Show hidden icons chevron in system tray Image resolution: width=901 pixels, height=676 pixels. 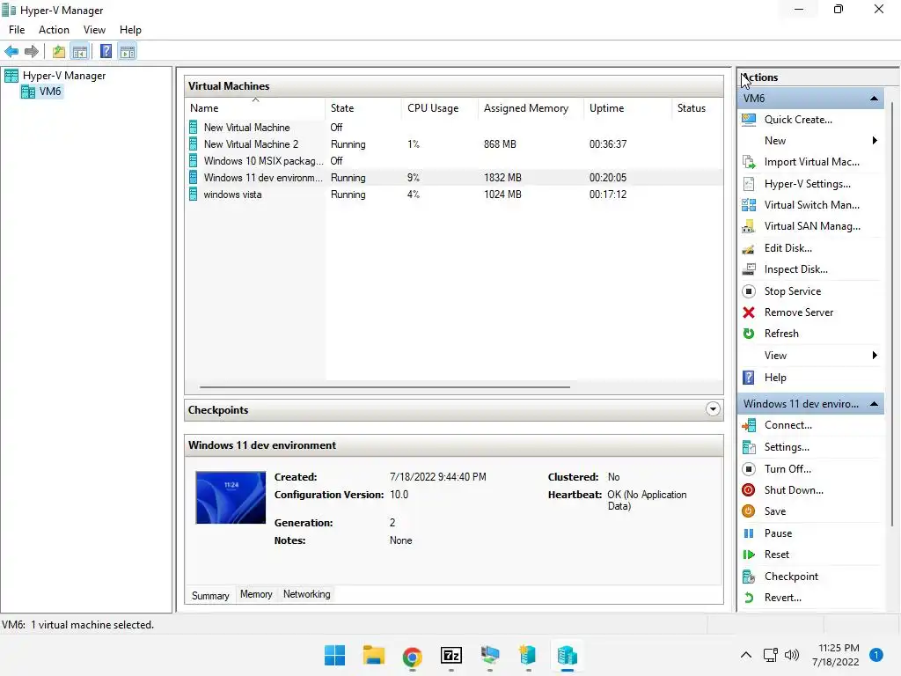746,655
